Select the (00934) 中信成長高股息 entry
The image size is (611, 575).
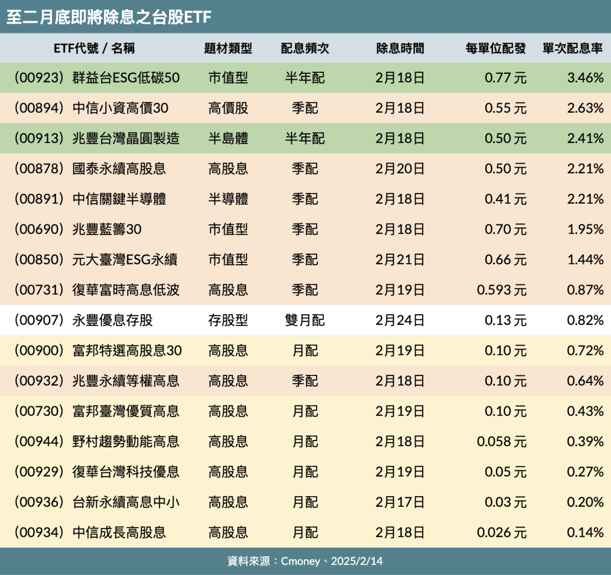(x=90, y=533)
